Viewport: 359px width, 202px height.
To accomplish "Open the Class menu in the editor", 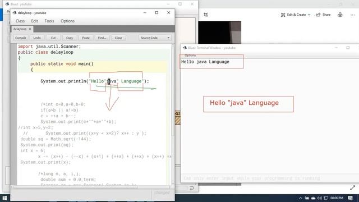I will 20,21.
